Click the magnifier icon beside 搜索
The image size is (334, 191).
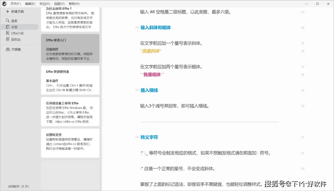(x=7, y=21)
